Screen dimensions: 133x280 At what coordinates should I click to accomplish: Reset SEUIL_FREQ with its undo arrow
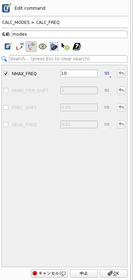121,124
